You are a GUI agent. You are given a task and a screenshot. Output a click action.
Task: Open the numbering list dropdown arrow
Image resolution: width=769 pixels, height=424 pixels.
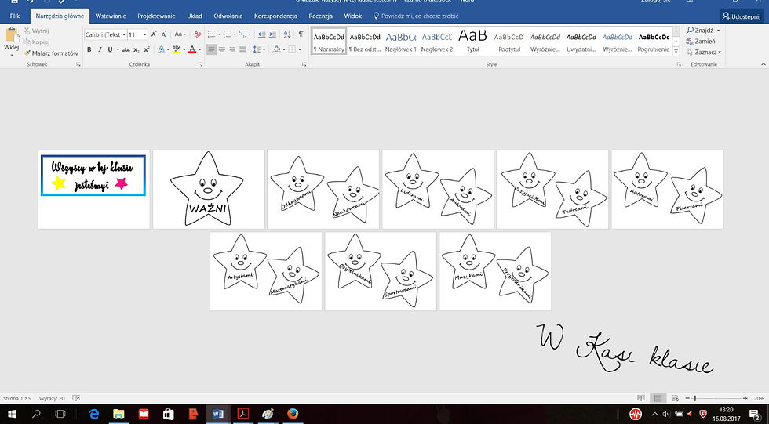click(x=235, y=34)
